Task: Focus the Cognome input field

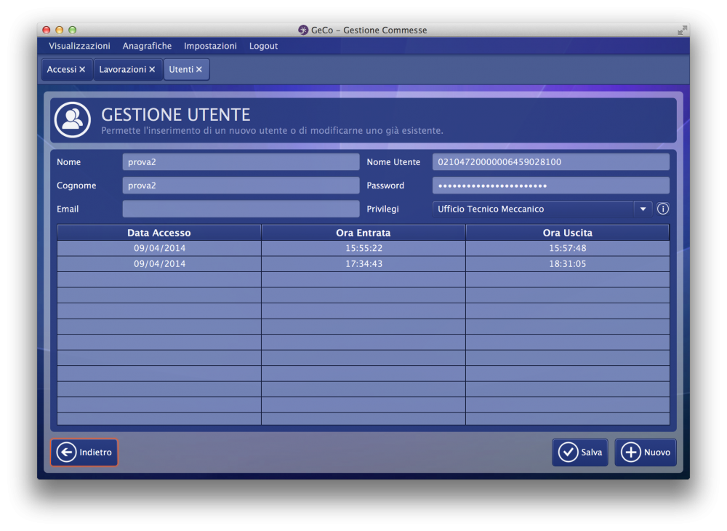Action: [x=241, y=185]
